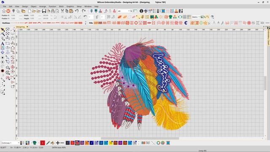The image size is (270, 152).
Task: Click the New blank design icon
Action: coord(30,11)
